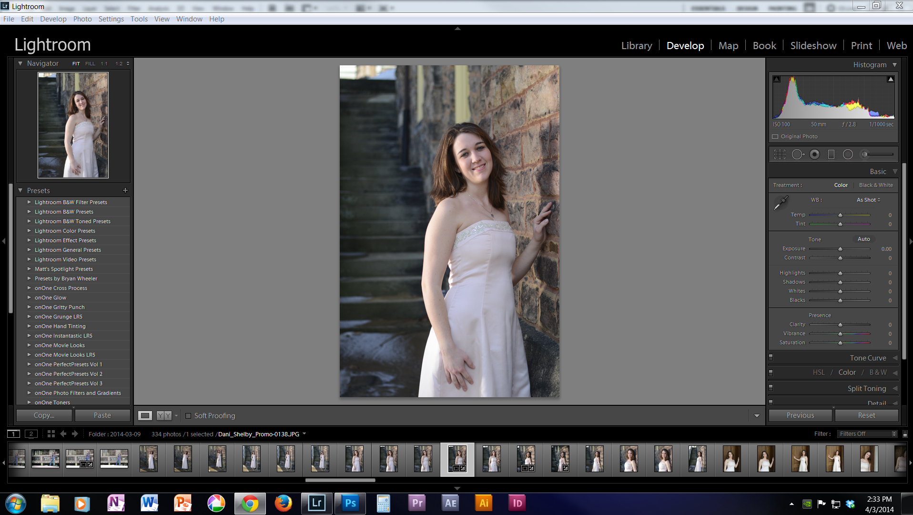913x515 pixels.
Task: Switch to Before/After YY view
Action: point(164,416)
